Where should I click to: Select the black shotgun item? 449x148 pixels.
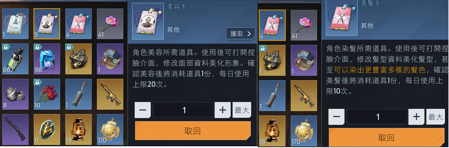click(x=15, y=129)
